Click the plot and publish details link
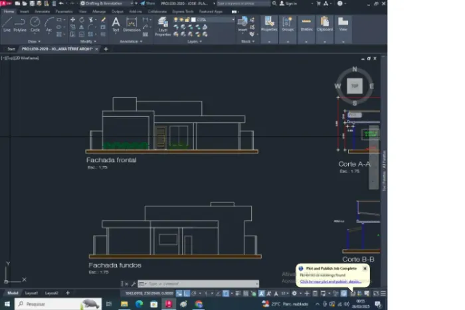 click(330, 281)
